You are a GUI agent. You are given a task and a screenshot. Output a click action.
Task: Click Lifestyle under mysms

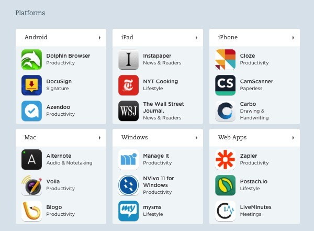click(153, 214)
